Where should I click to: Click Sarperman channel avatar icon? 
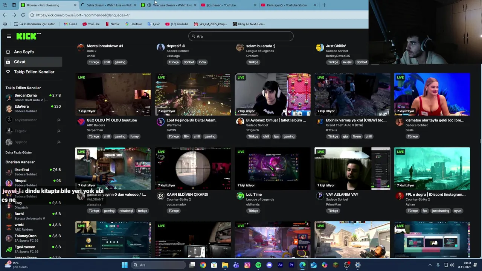[x=81, y=122]
